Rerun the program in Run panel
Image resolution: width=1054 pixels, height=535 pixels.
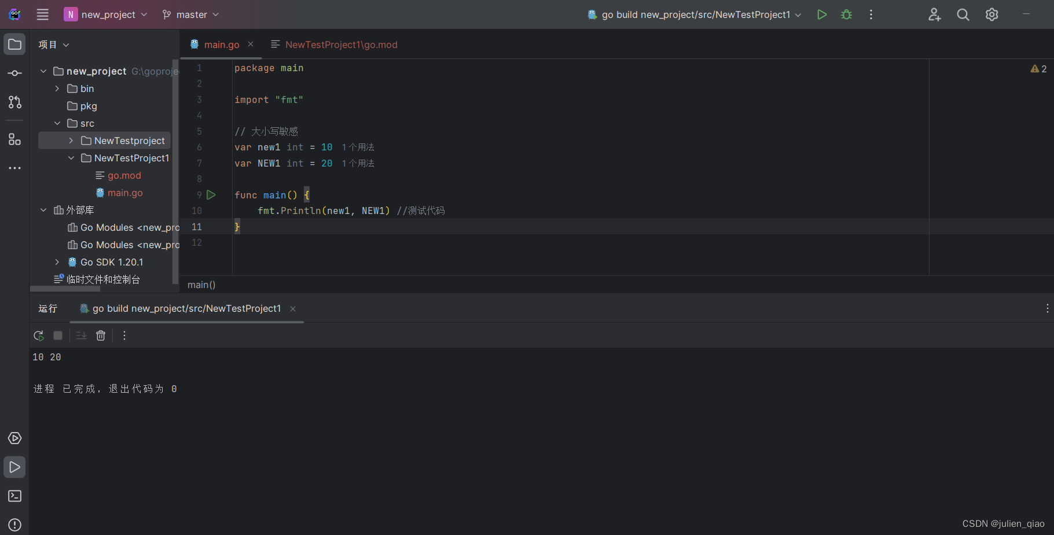39,335
